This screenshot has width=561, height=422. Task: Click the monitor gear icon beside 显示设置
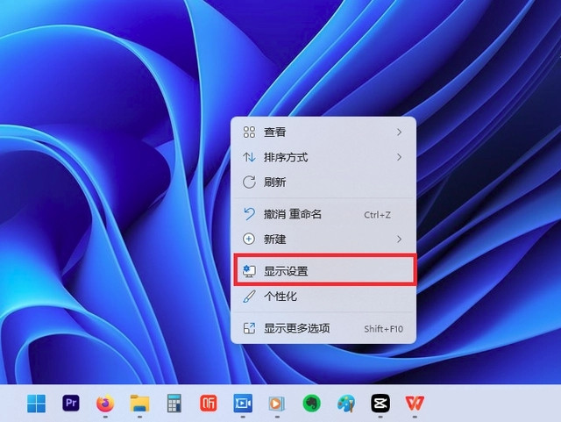[249, 271]
